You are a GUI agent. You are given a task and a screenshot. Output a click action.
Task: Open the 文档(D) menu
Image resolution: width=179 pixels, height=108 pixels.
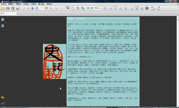pos(26,4)
